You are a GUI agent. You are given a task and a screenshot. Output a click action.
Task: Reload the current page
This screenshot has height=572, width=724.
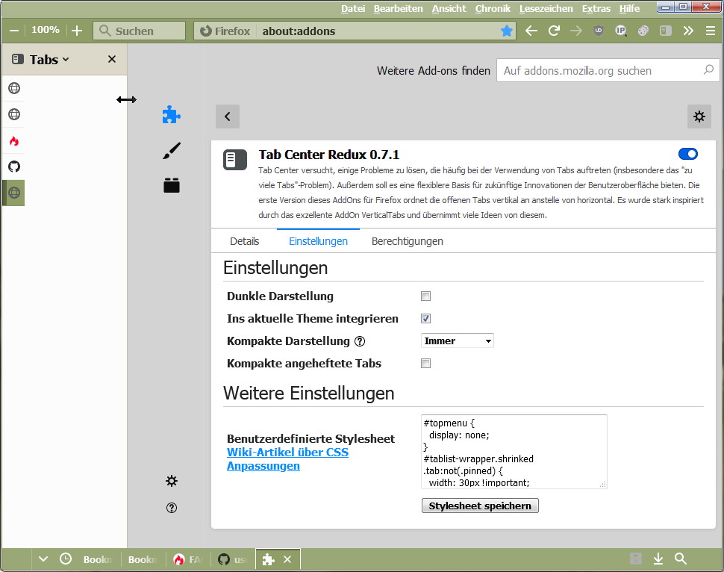click(x=554, y=31)
